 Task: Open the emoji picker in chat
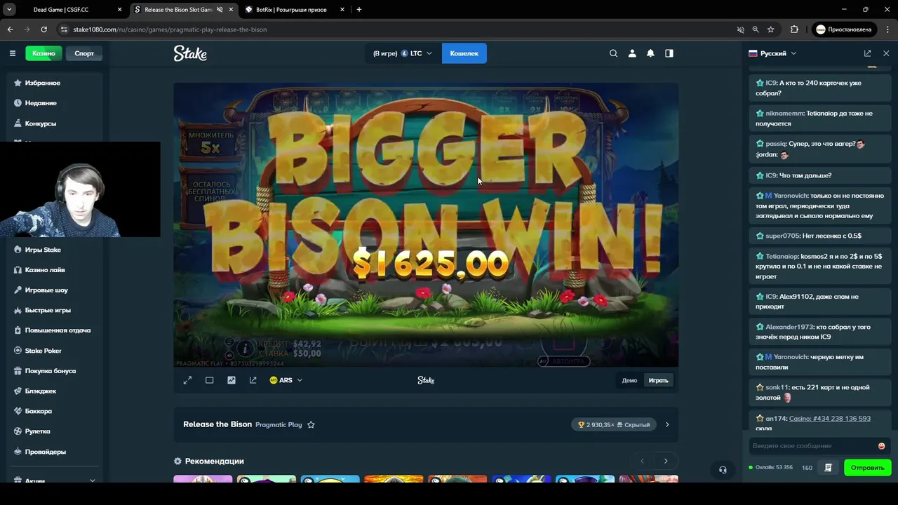(x=881, y=446)
